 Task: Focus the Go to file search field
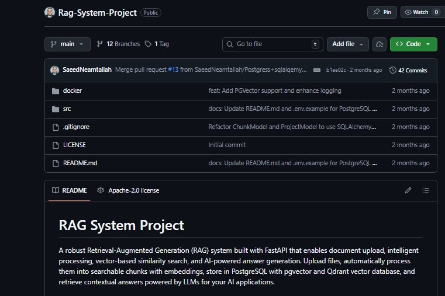tap(272, 44)
